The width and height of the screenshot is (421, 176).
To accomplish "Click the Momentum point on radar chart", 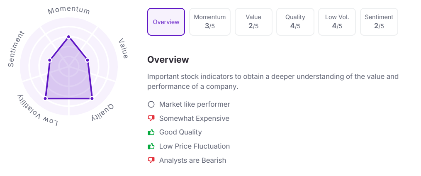I will pos(69,37).
